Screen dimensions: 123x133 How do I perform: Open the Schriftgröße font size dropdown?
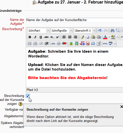(x=62, y=31)
